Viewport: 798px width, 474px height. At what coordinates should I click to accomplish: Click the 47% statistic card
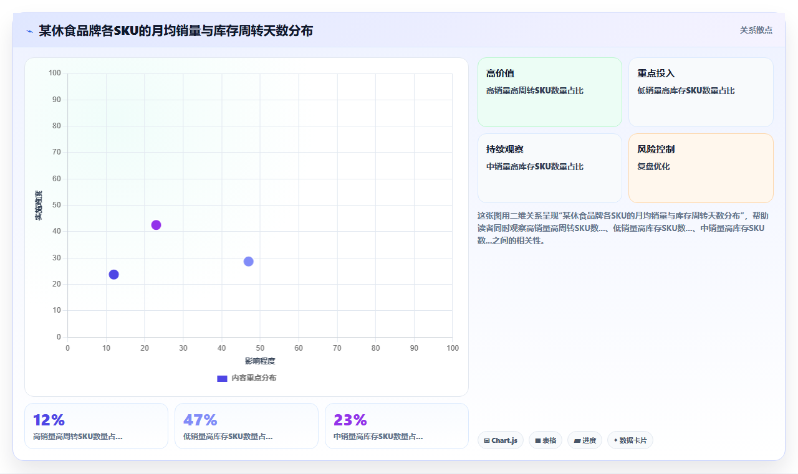pyautogui.click(x=246, y=426)
